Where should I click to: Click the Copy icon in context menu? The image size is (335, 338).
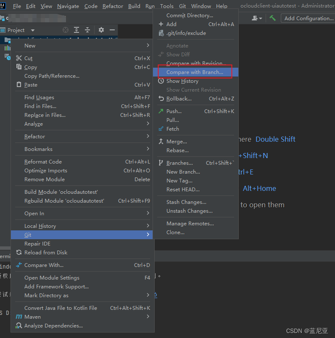pos(19,67)
